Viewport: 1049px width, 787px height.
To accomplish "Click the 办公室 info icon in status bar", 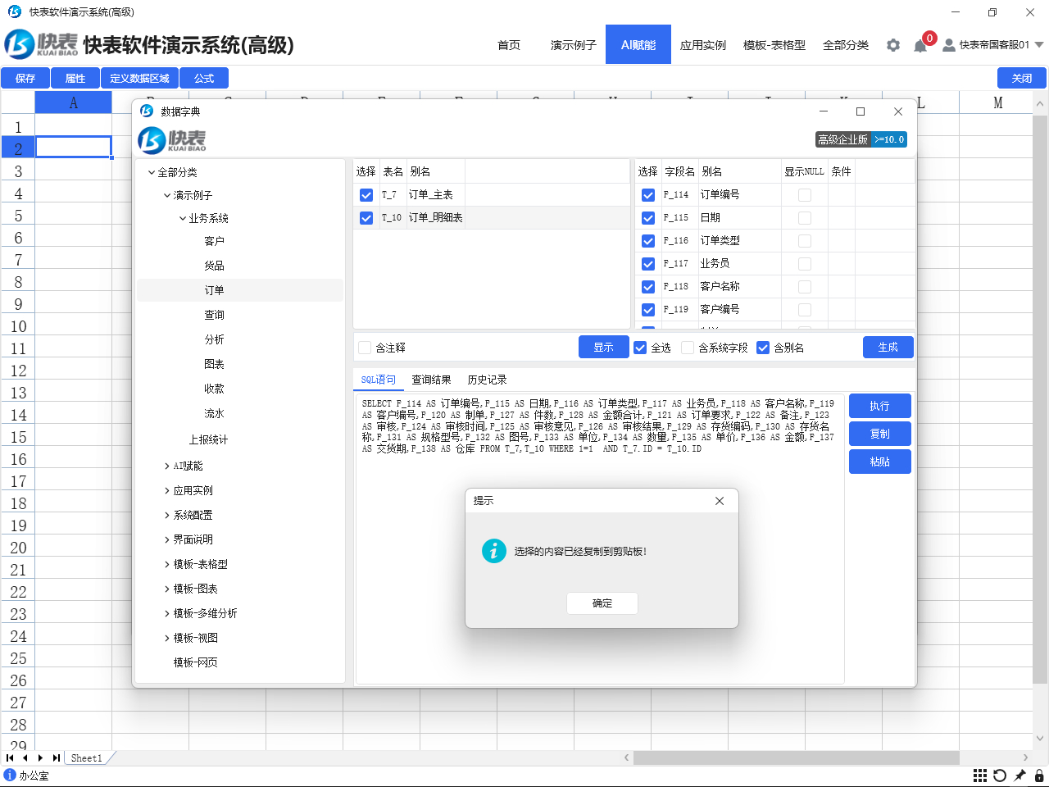I will [x=10, y=775].
